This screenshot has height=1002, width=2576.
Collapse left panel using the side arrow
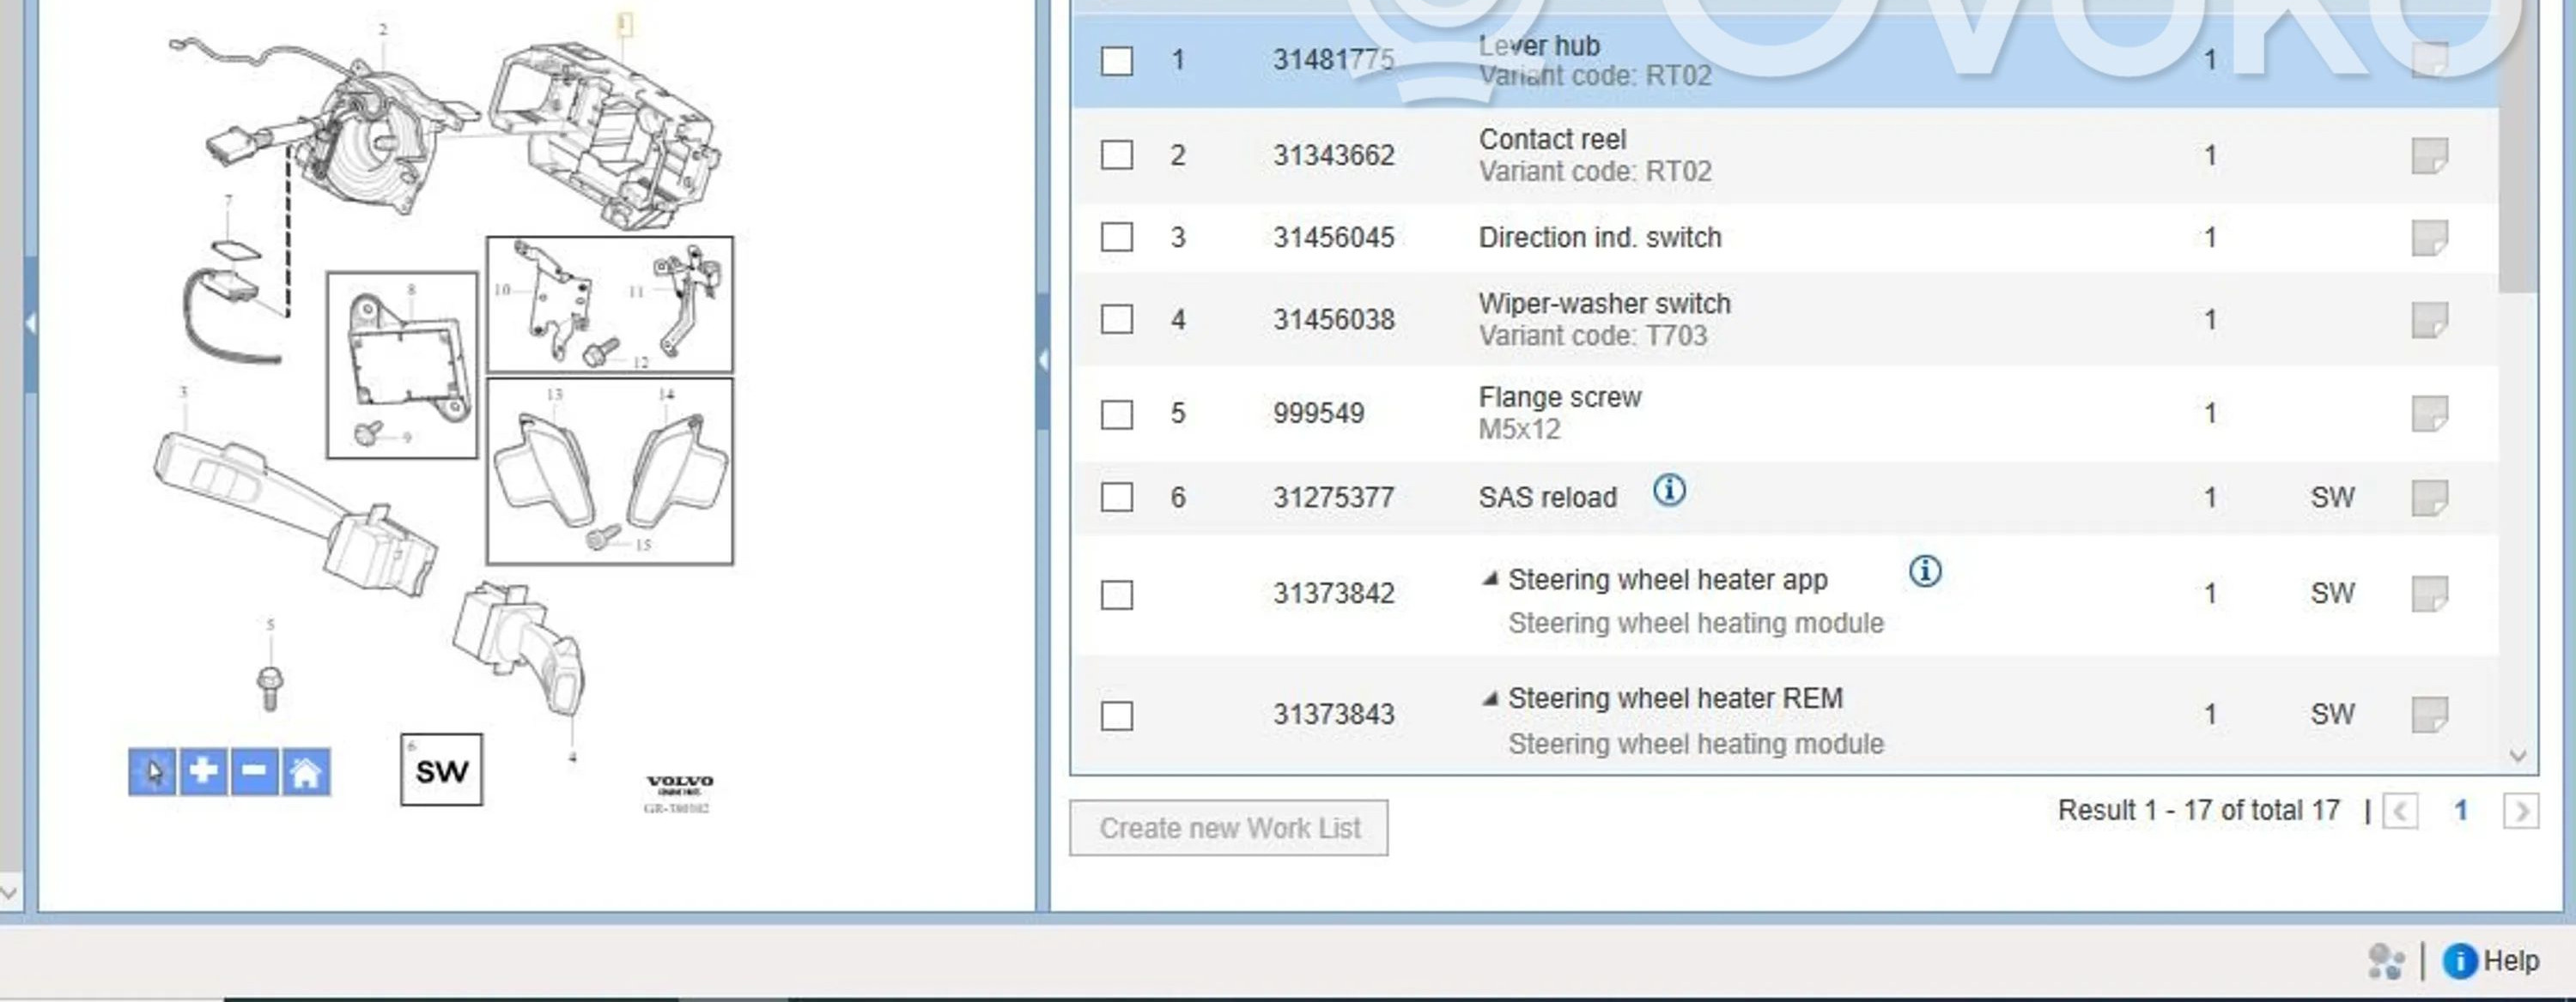pyautogui.click(x=31, y=323)
